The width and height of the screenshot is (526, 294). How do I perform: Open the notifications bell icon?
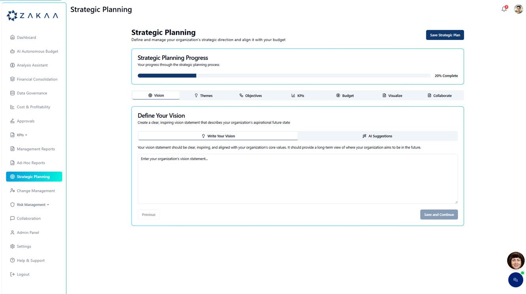pyautogui.click(x=504, y=9)
